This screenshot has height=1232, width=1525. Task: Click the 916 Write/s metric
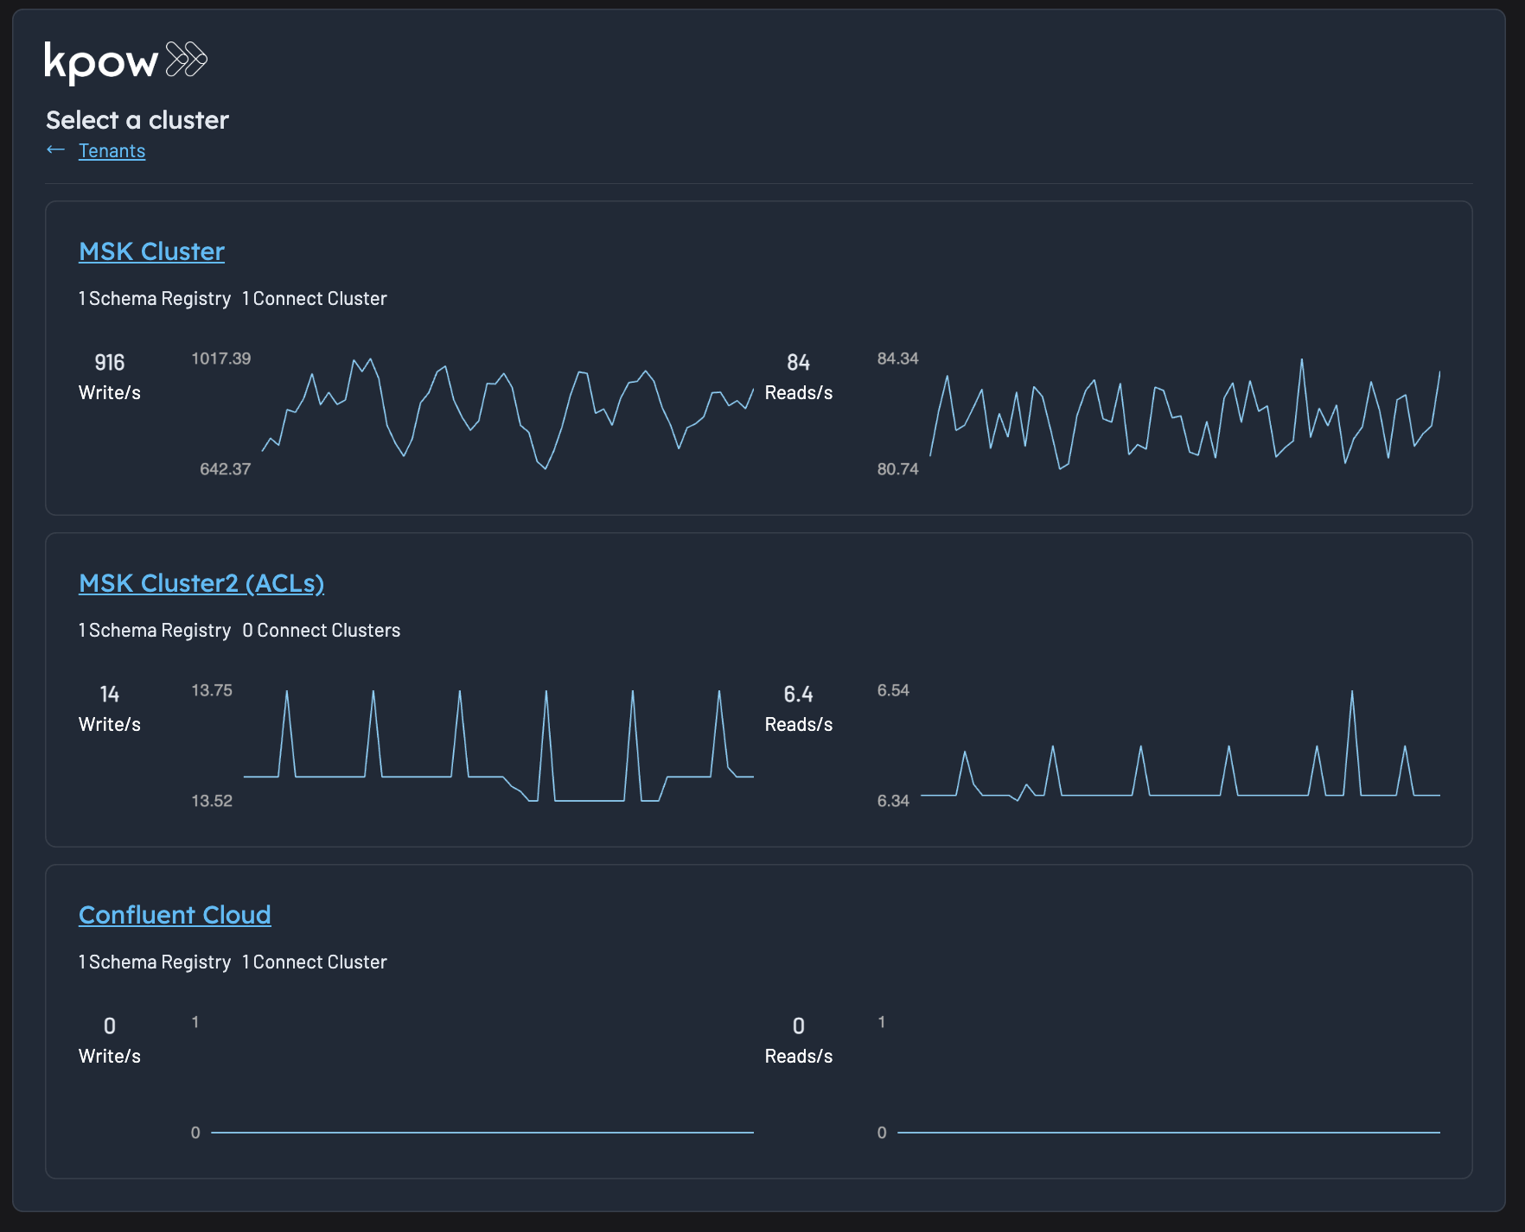coord(110,377)
